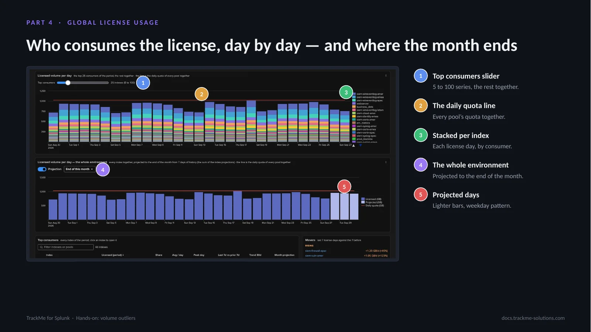Open the siem-firewall-apac mover link
Viewport: 591px width, 332px height.
[316, 251]
